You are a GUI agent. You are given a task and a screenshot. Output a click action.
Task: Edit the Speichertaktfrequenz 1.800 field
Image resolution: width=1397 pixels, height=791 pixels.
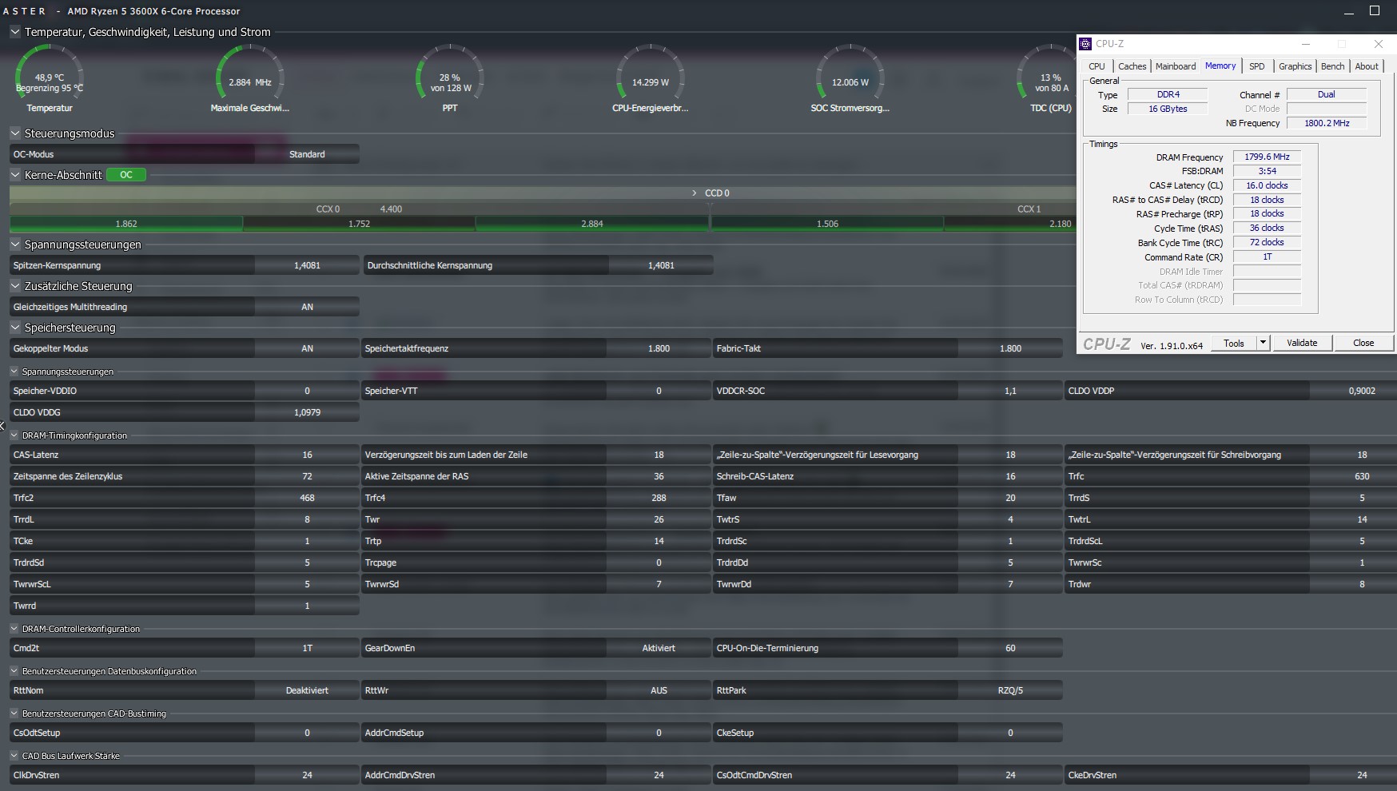click(x=659, y=348)
